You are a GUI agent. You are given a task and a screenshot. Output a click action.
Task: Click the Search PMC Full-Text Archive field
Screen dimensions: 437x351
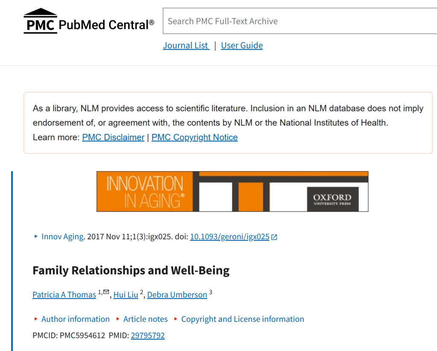[x=299, y=21]
